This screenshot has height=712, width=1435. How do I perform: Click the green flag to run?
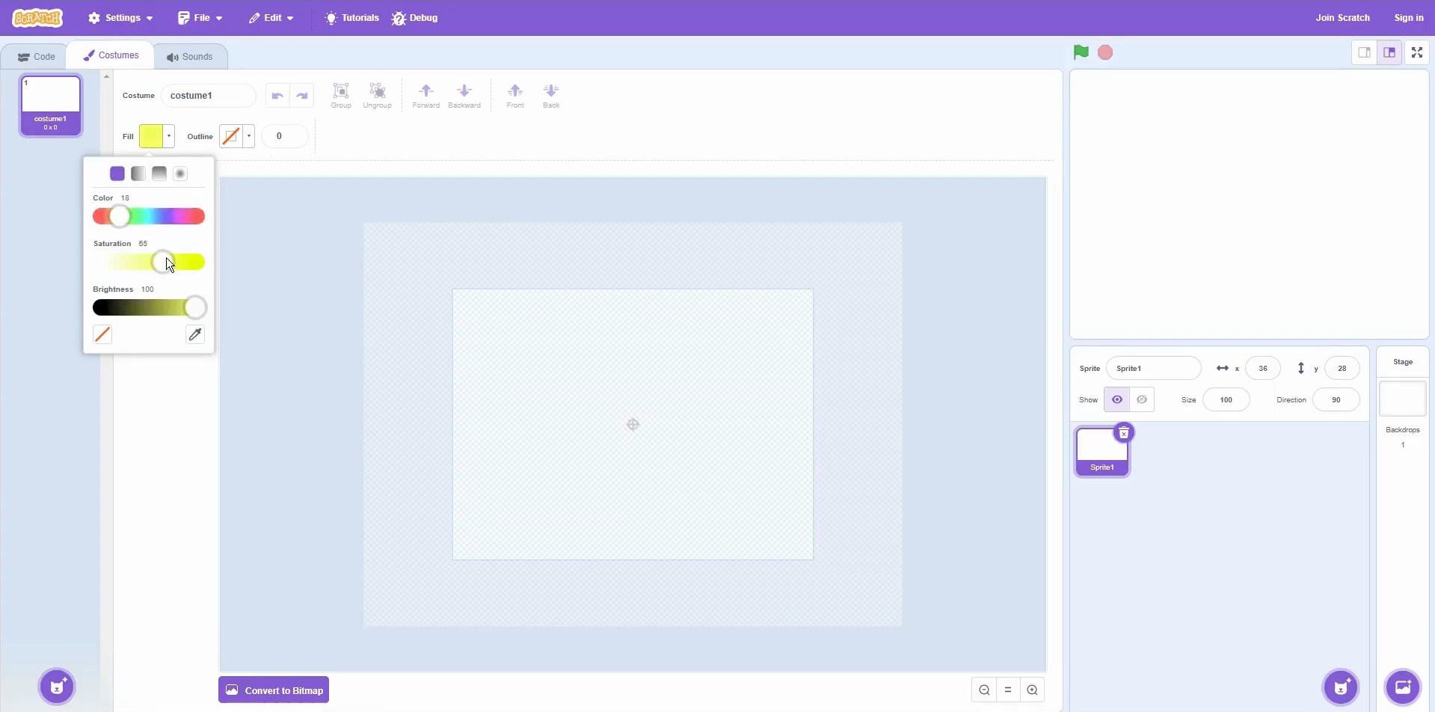[x=1081, y=52]
